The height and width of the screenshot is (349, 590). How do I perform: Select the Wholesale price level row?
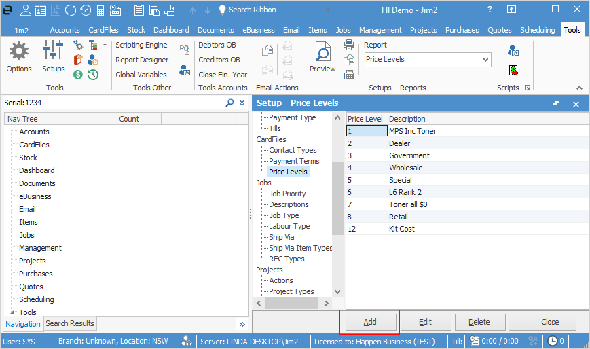click(x=405, y=168)
